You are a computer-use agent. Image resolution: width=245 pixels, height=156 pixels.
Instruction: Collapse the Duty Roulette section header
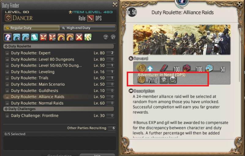point(58,46)
